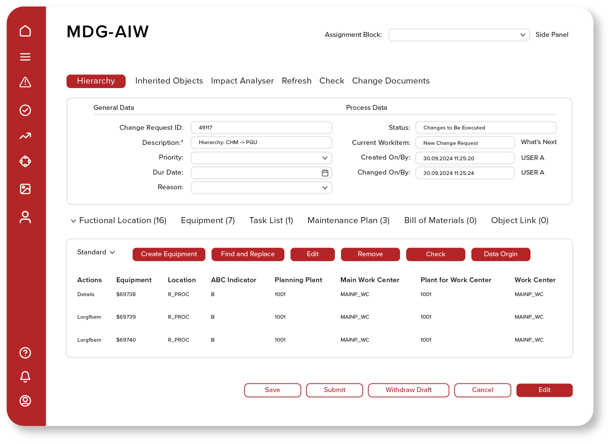Screen dimensions: 611x444
Task: Click the Withdraw Draft button
Action: [x=408, y=390]
